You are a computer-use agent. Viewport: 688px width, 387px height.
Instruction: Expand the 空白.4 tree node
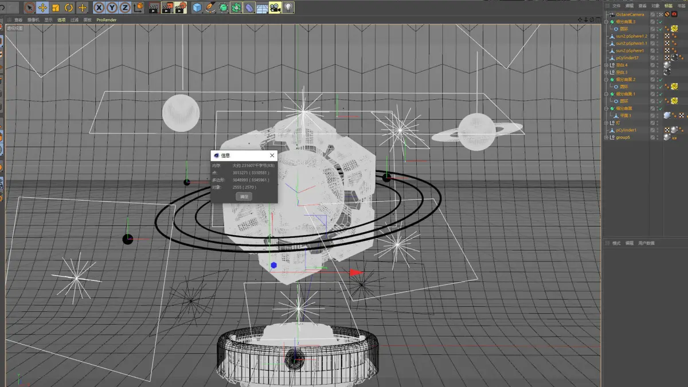[x=607, y=65]
